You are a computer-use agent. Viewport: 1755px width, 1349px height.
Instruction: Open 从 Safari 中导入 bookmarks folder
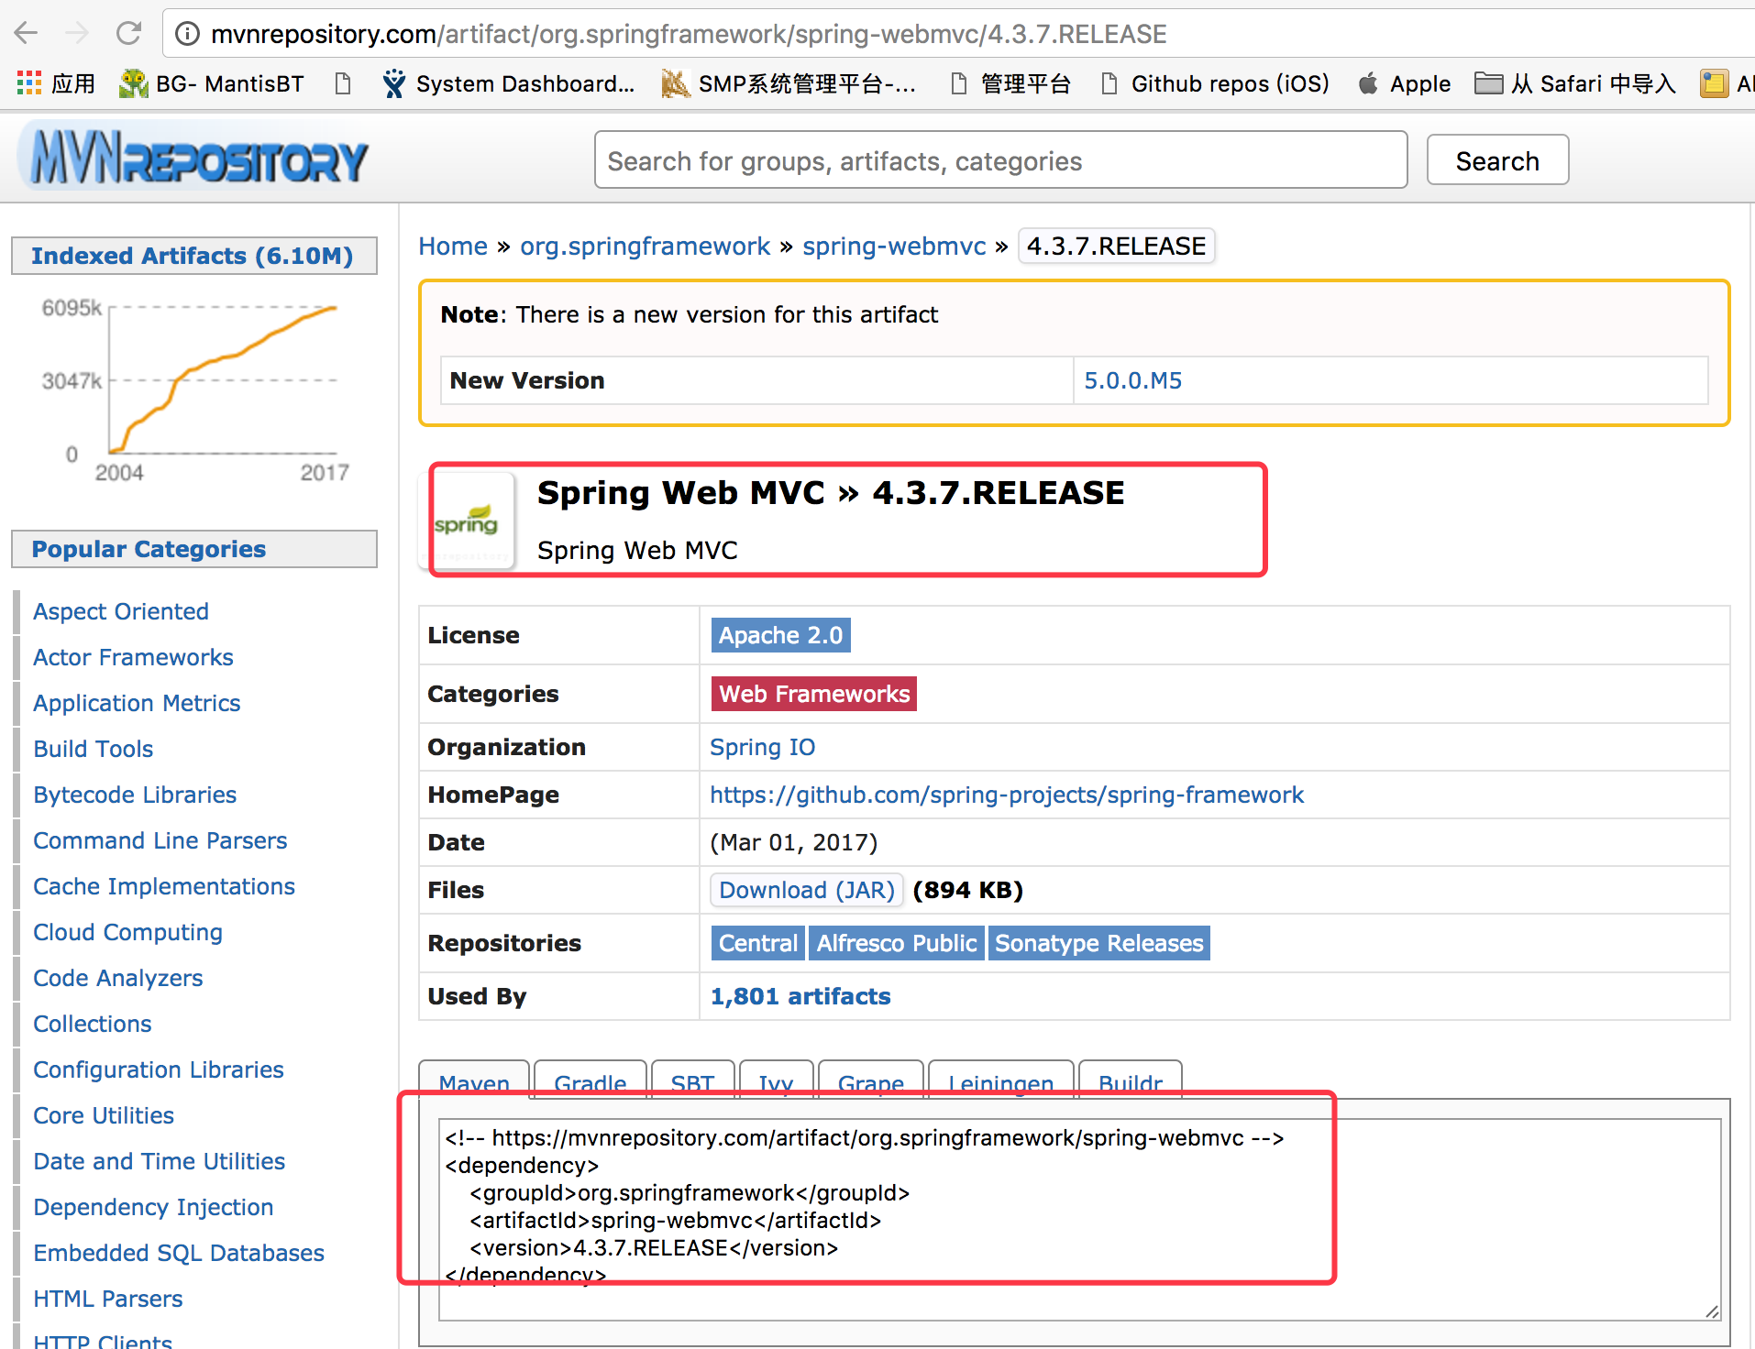[1575, 83]
